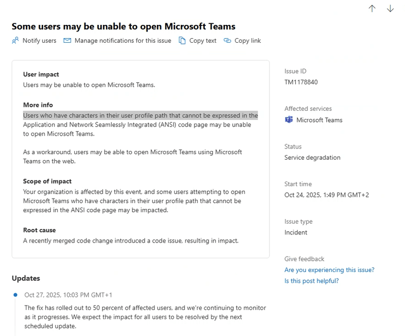The height and width of the screenshot is (336, 405).
Task: Go to next issue with down arrow
Action: point(390,9)
